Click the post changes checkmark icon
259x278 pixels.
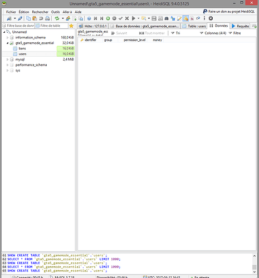coord(120,18)
